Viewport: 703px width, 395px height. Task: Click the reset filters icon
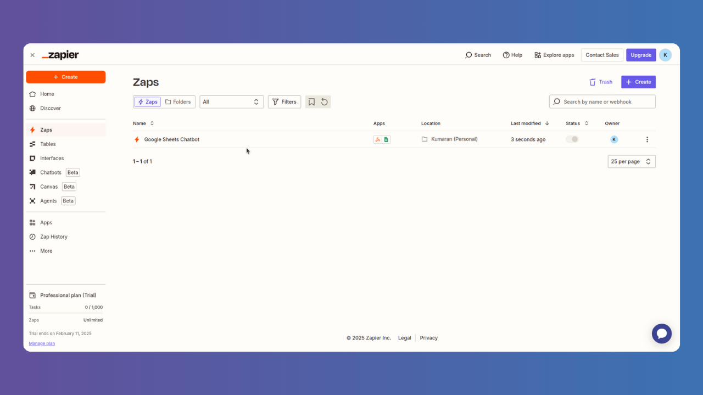pyautogui.click(x=325, y=102)
